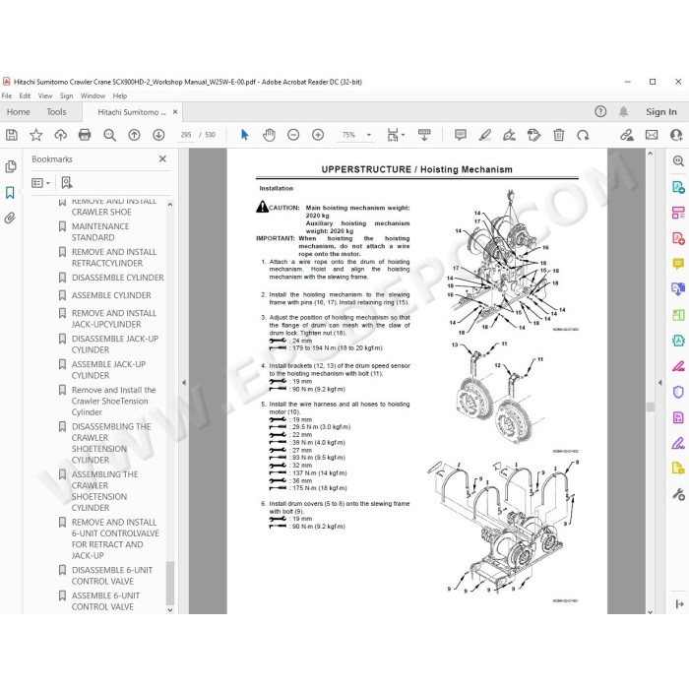689x689 pixels.
Task: View notifications bell
Action: [x=623, y=111]
